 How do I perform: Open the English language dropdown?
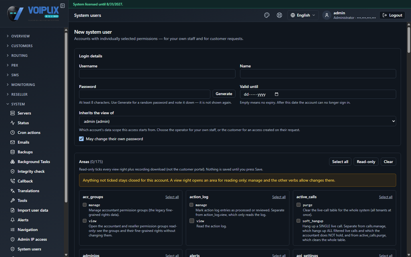[303, 15]
